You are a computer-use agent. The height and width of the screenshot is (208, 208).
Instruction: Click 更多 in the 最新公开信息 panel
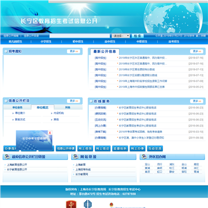(196, 51)
